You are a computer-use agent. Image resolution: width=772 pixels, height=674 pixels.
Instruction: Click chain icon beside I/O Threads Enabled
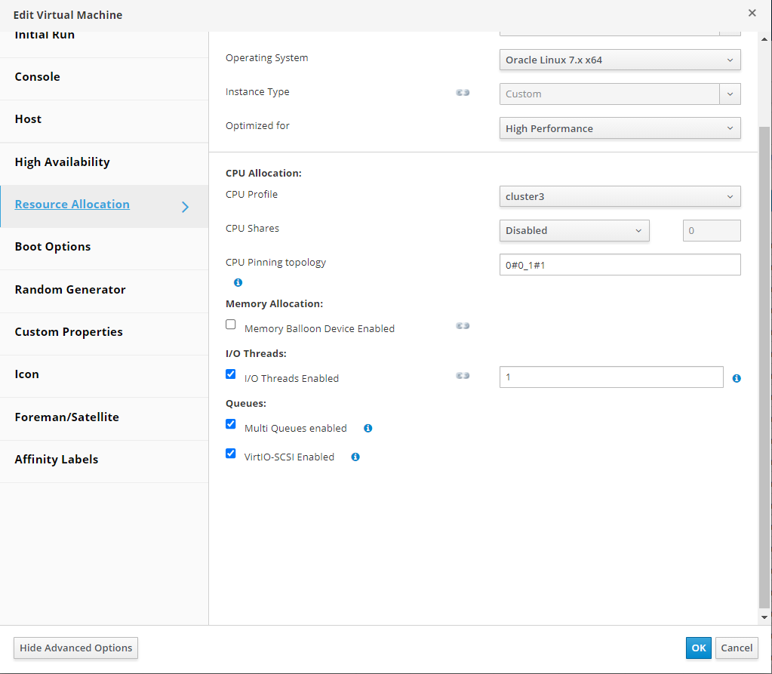pos(463,376)
